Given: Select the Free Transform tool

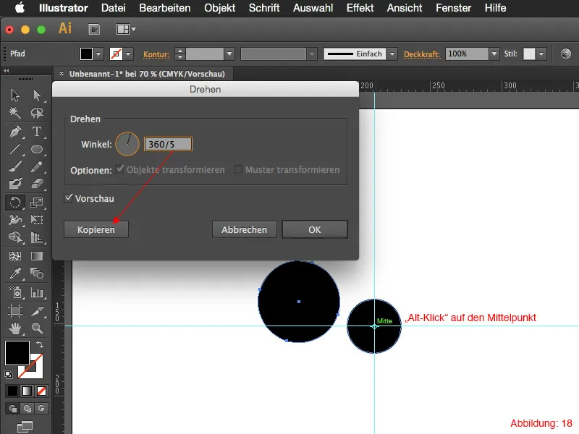Looking at the screenshot, I should tap(37, 220).
